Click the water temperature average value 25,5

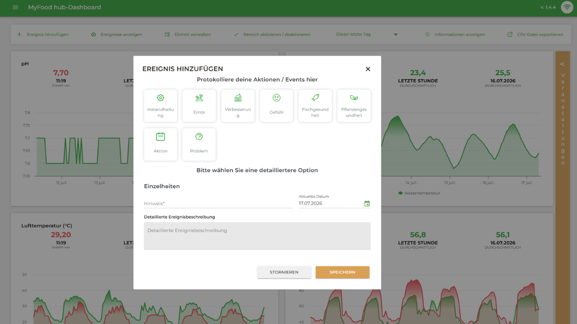tap(502, 73)
